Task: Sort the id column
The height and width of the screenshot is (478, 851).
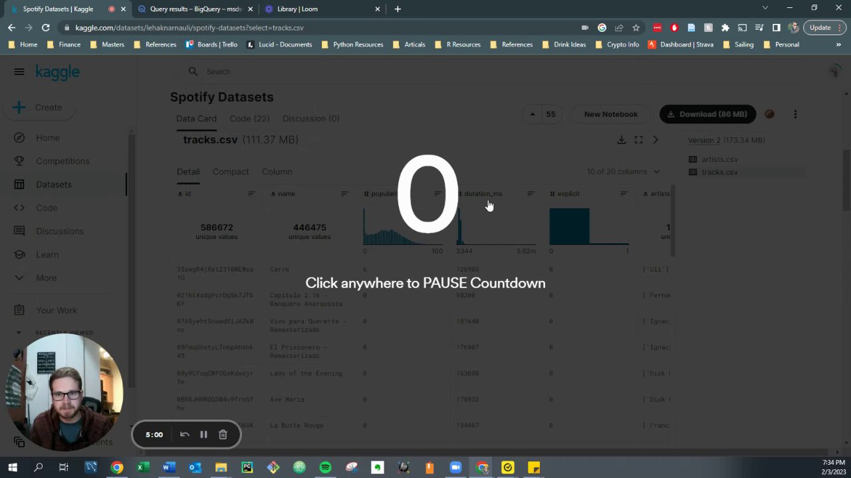Action: pos(251,194)
